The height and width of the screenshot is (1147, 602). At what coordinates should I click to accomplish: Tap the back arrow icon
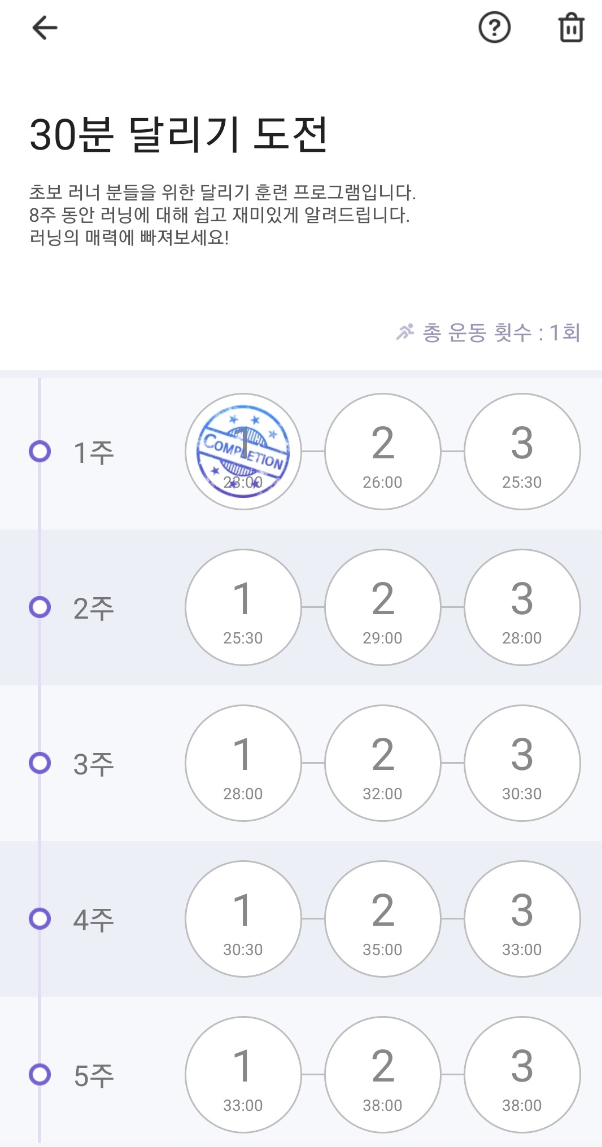tap(45, 28)
